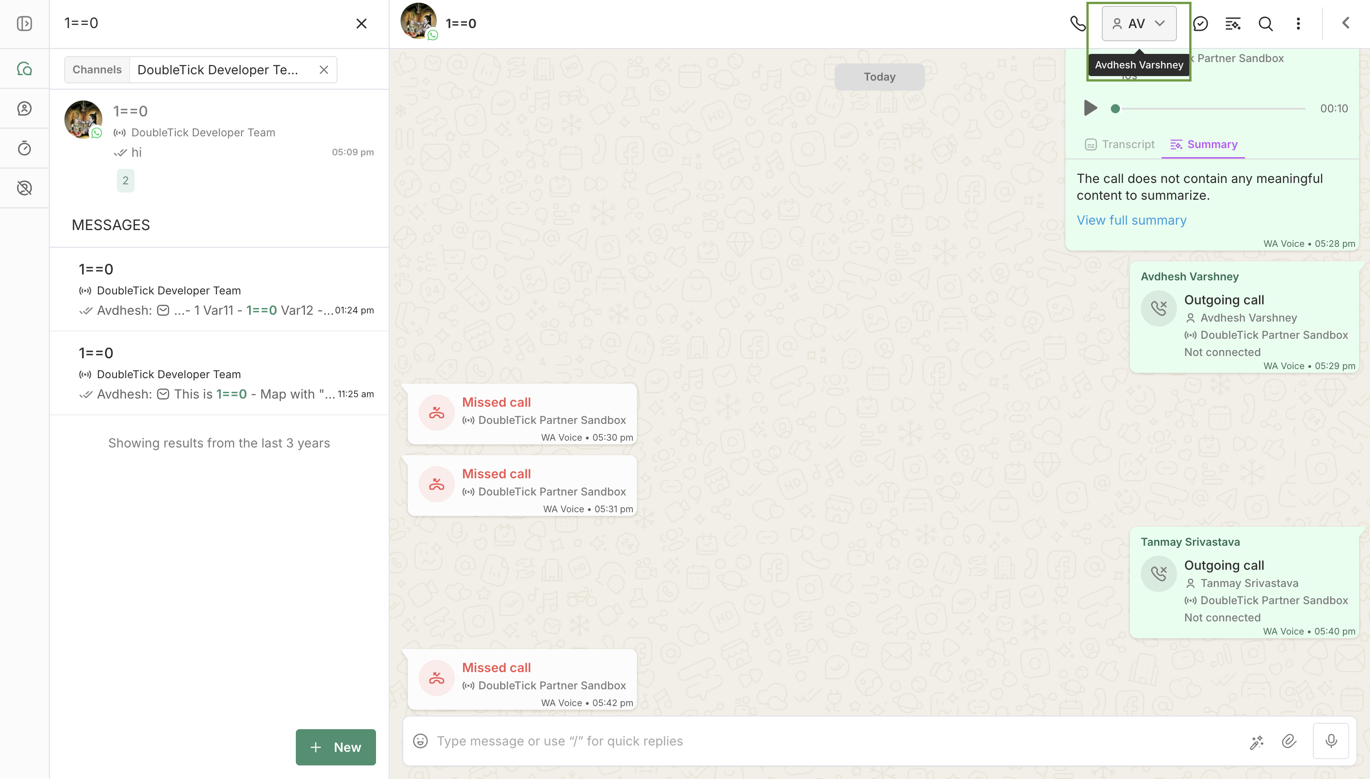Click missed call icon in 05:42 pm bubble

pyautogui.click(x=436, y=678)
